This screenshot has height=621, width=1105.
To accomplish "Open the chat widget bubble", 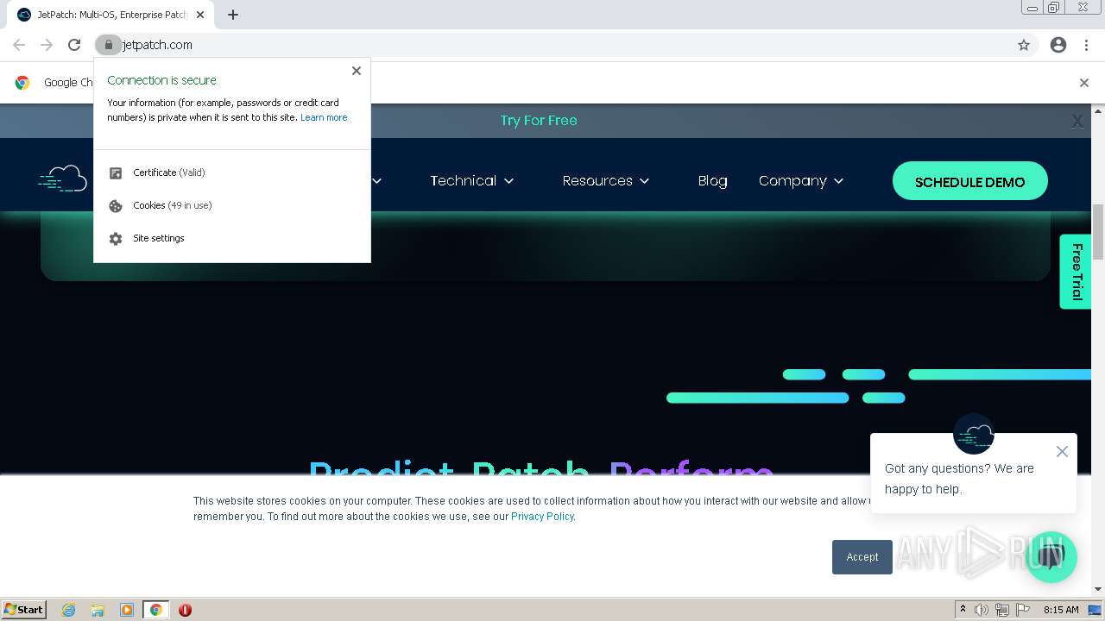I will (x=1051, y=557).
